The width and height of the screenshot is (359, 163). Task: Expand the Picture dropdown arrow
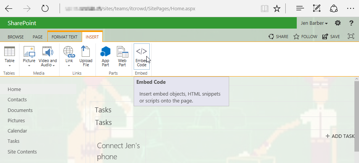click(x=29, y=66)
